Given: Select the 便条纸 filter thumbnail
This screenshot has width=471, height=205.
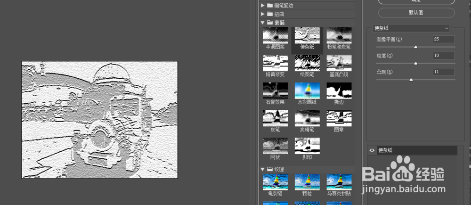Looking at the screenshot, I should click(307, 35).
